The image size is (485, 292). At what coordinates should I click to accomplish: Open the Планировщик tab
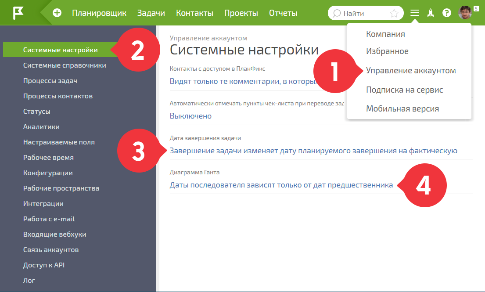tap(99, 13)
